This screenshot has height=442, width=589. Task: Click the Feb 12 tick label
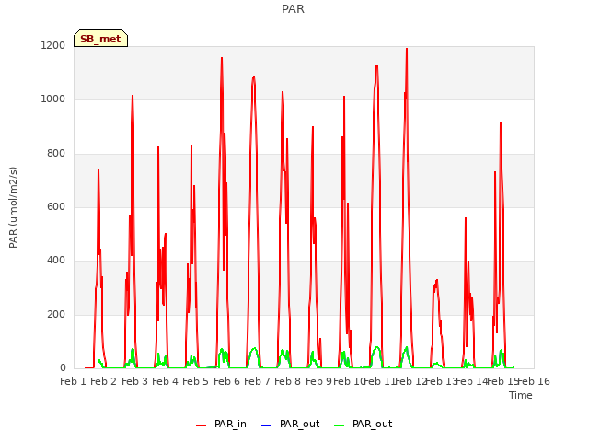click(x=410, y=381)
